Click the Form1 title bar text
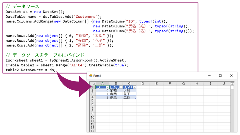240x135 pixels. point(97,76)
